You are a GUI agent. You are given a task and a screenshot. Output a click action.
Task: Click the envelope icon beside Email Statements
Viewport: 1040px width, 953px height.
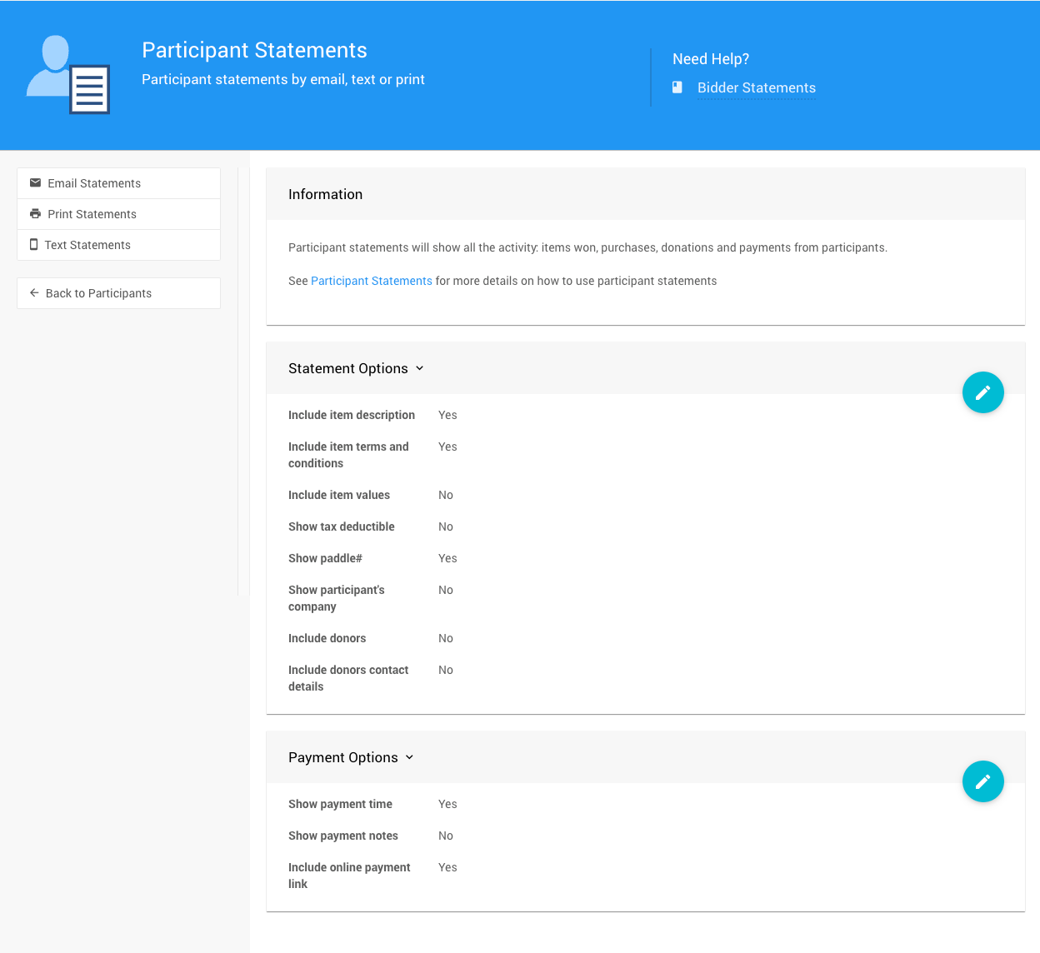coord(35,183)
